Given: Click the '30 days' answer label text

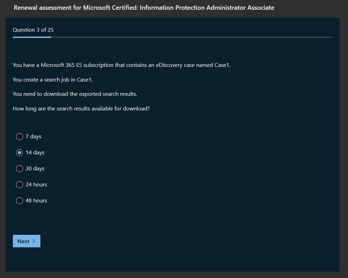Looking at the screenshot, I should tap(35, 169).
